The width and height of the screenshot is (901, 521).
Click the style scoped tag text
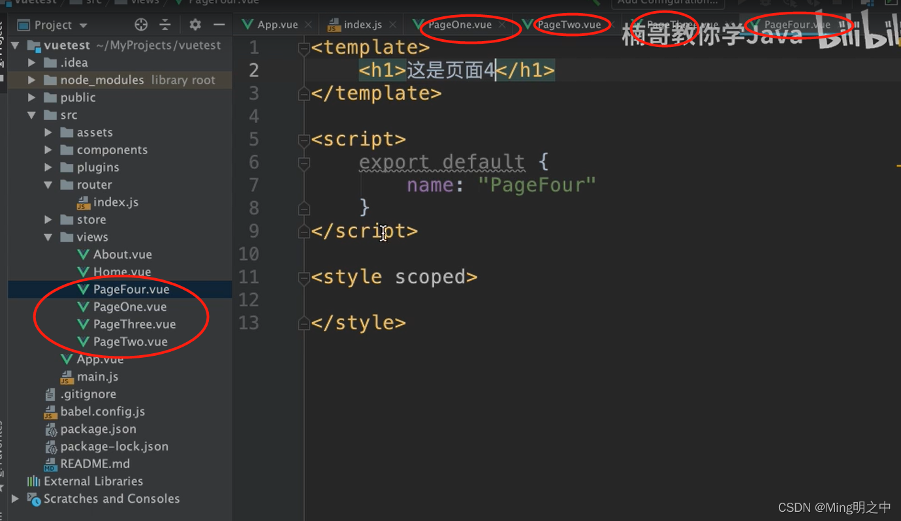394,277
